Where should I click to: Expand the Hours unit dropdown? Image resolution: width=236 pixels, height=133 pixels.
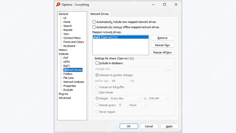click(138, 105)
